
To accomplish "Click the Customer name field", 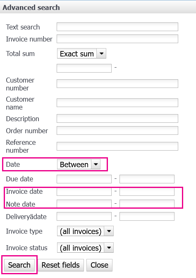I will [117, 102].
